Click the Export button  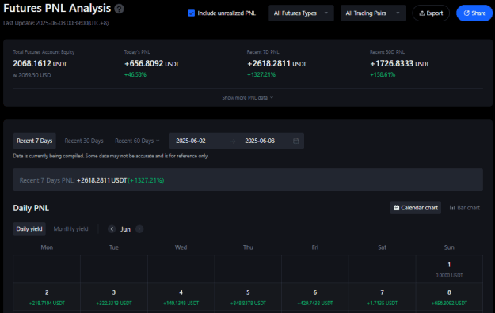coord(431,13)
